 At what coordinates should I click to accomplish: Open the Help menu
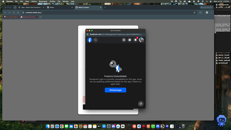click(73, 1)
